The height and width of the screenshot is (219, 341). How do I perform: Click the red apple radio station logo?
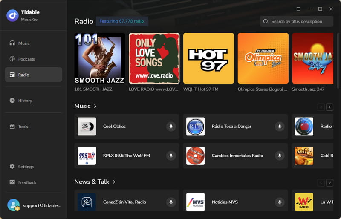[x=304, y=127]
